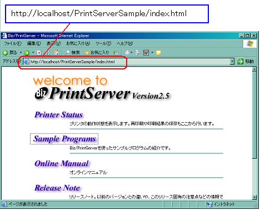Click the red Stop loading icon
The image size is (260, 210).
(x=39, y=53)
